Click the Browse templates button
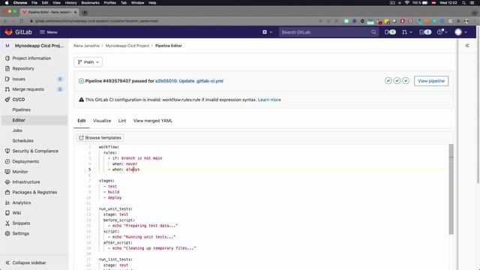Viewport: 480px width, 270px height. click(100, 138)
